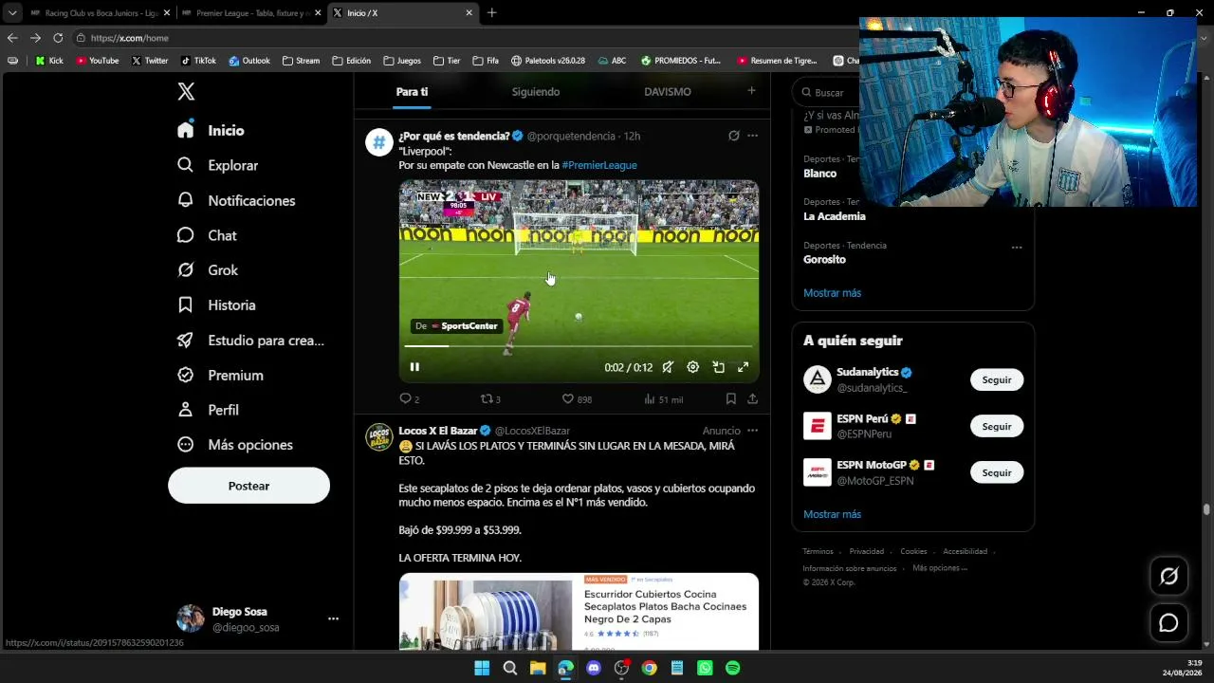View analytics showing 51 mil views
The width and height of the screenshot is (1214, 683).
(663, 398)
